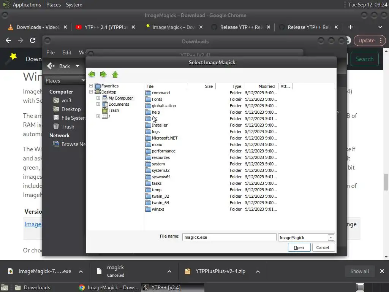Open the File menu in Downloads window
The image size is (389, 292).
click(x=51, y=52)
